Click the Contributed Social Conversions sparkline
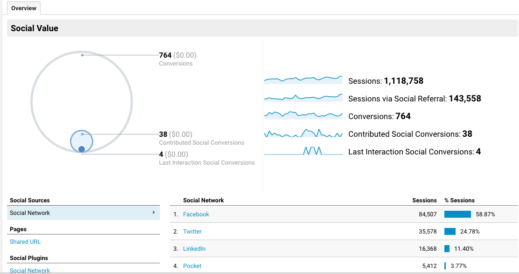 [303, 134]
